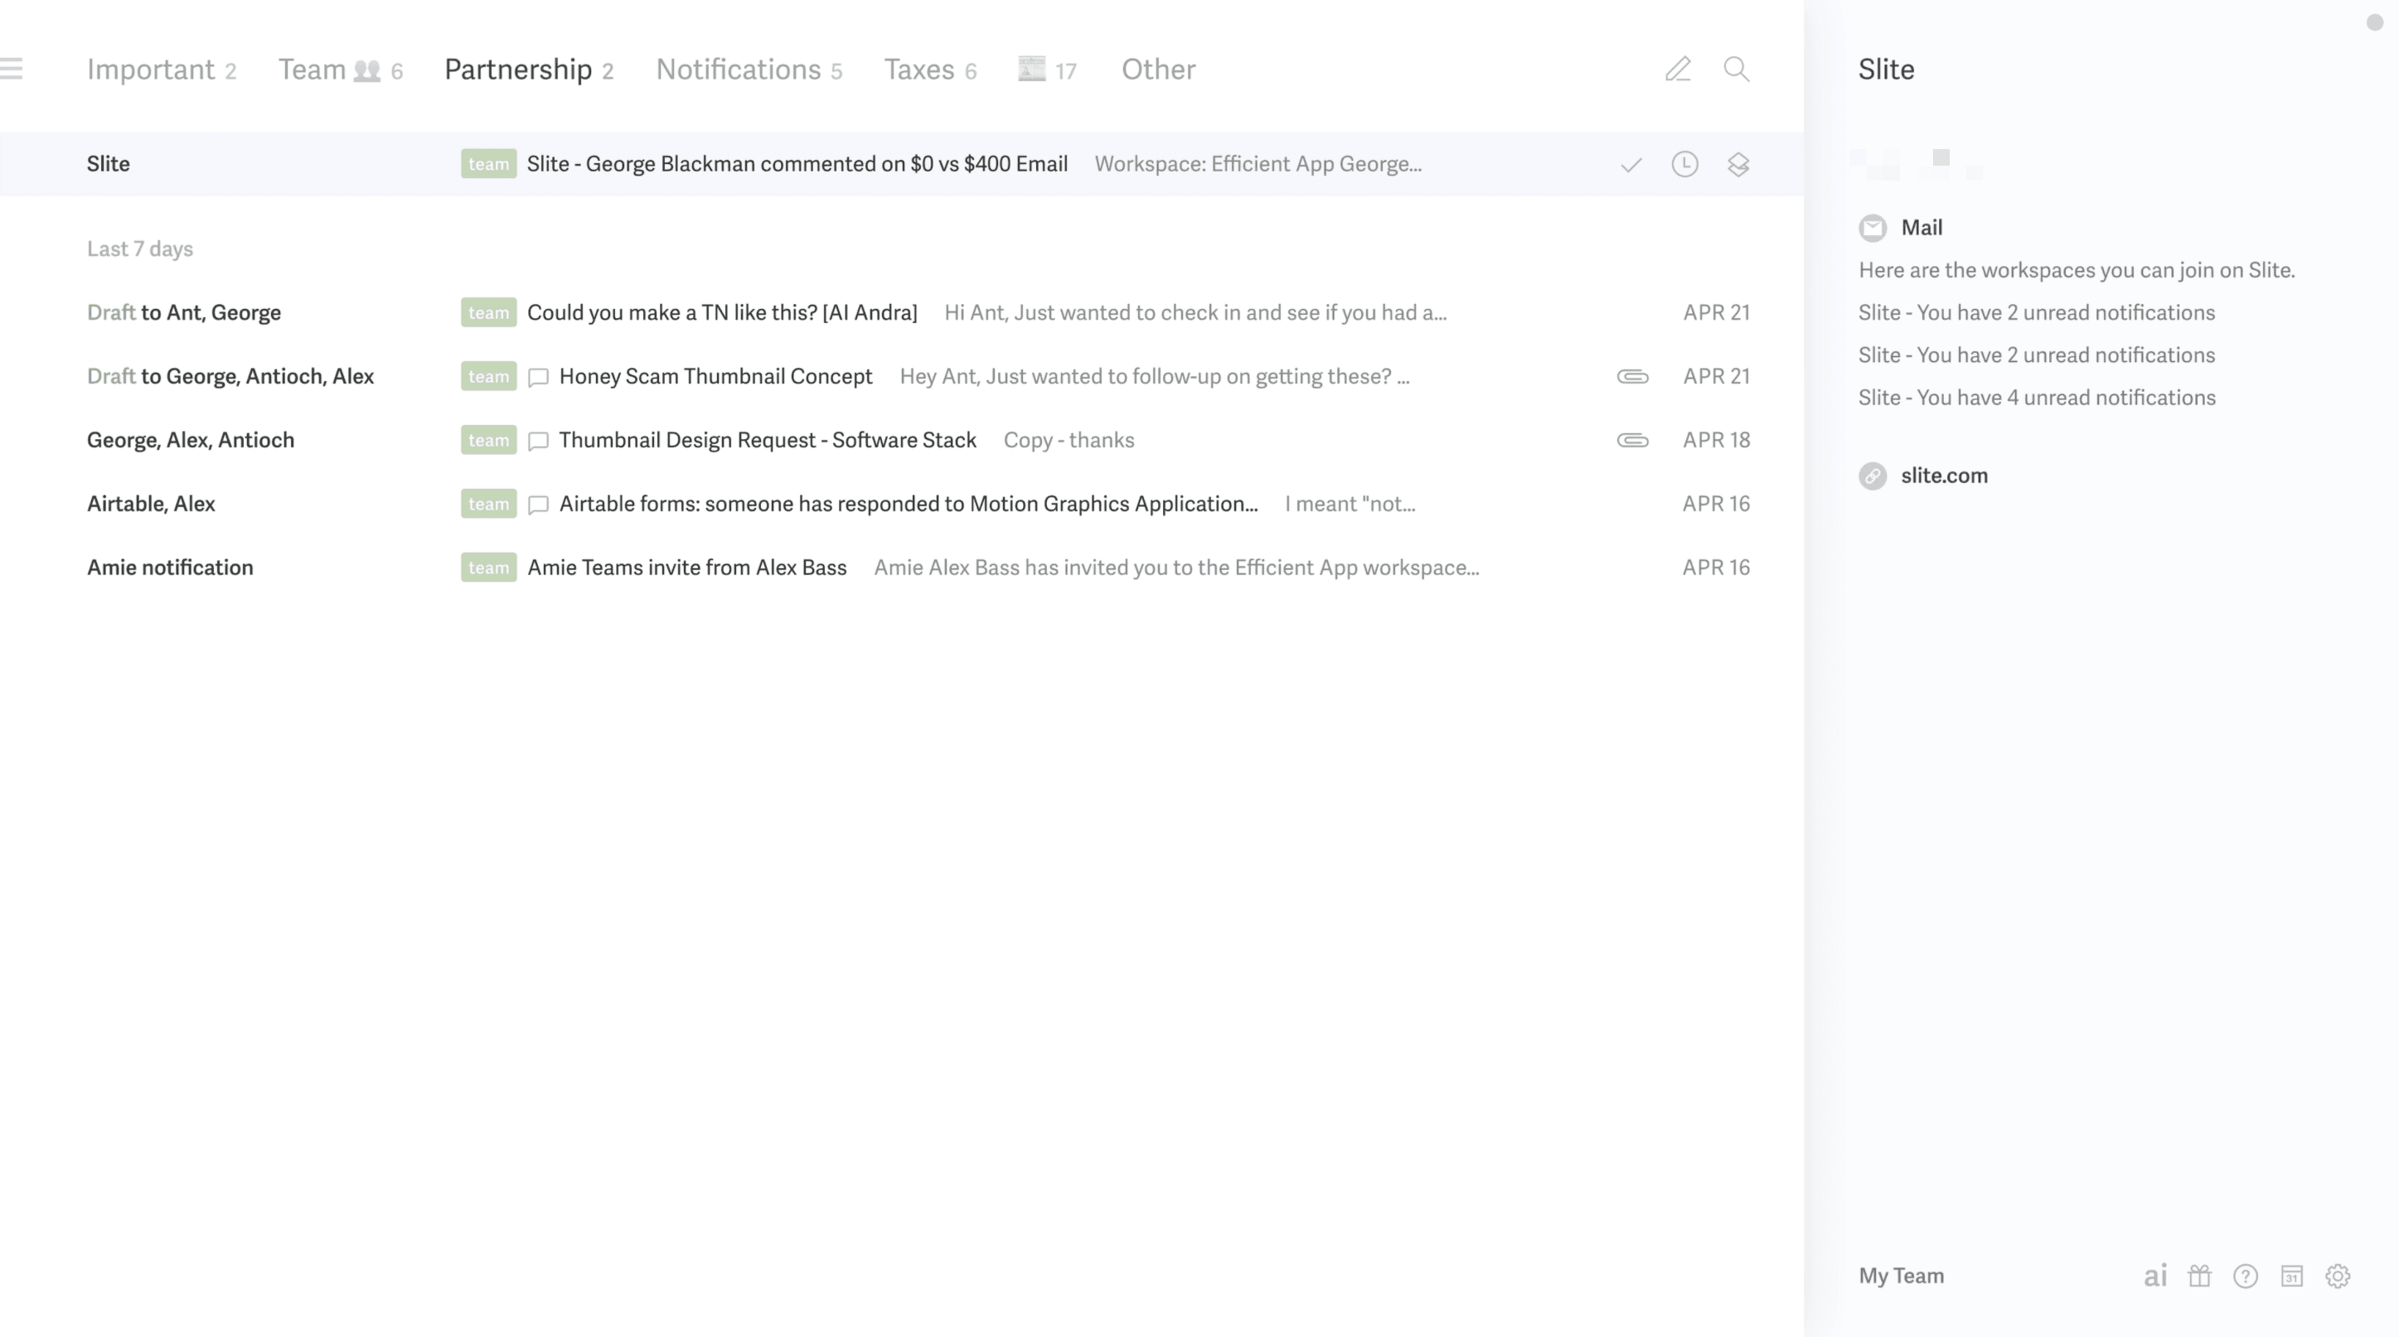
Task: Open settings with the gear icon
Action: click(2340, 1276)
